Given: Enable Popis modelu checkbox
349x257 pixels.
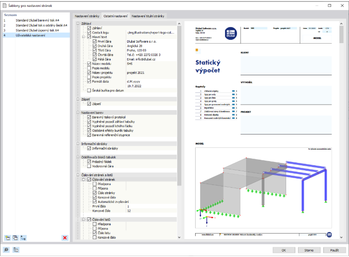Looking at the screenshot, I should click(89, 68).
